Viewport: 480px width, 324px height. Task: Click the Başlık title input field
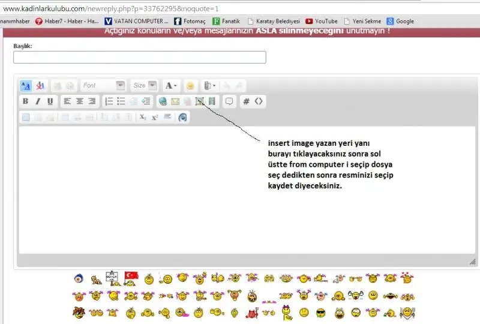tap(139, 58)
